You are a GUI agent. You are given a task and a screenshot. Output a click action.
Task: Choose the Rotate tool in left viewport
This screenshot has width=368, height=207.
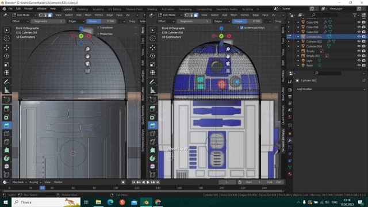(x=6, y=56)
